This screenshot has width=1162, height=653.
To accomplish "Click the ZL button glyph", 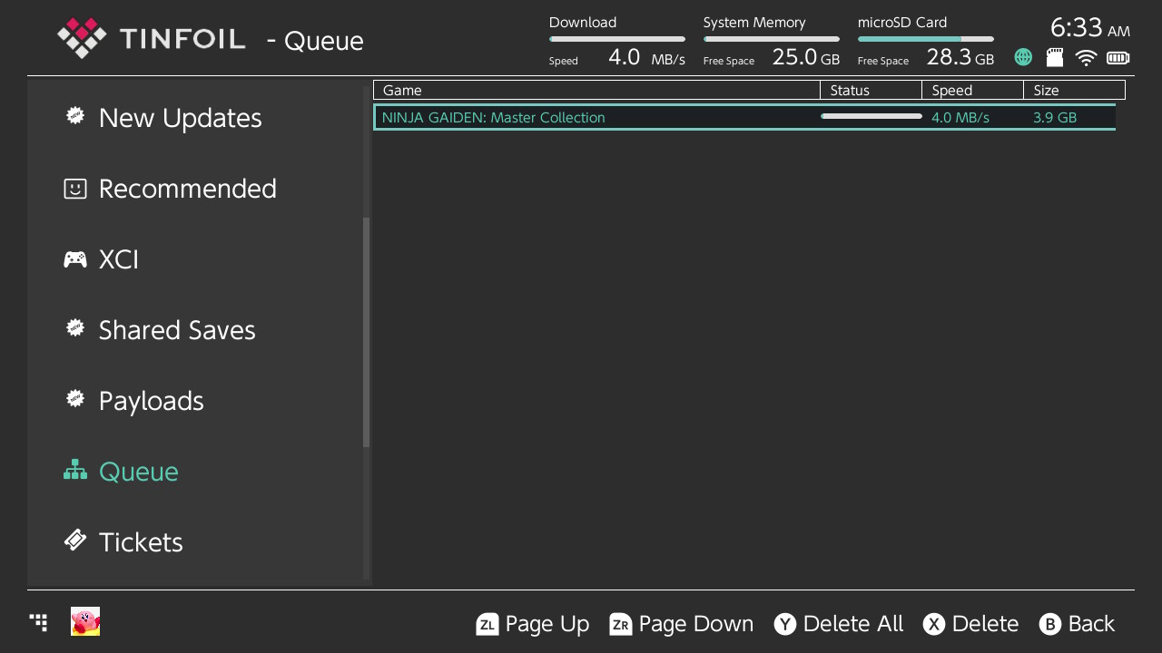I will click(x=487, y=624).
